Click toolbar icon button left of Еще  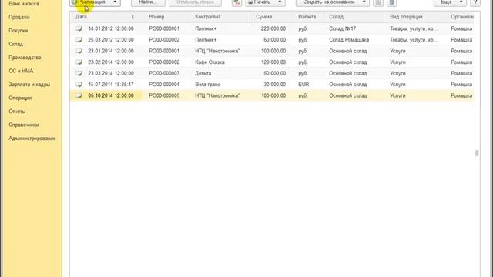pos(391,2)
